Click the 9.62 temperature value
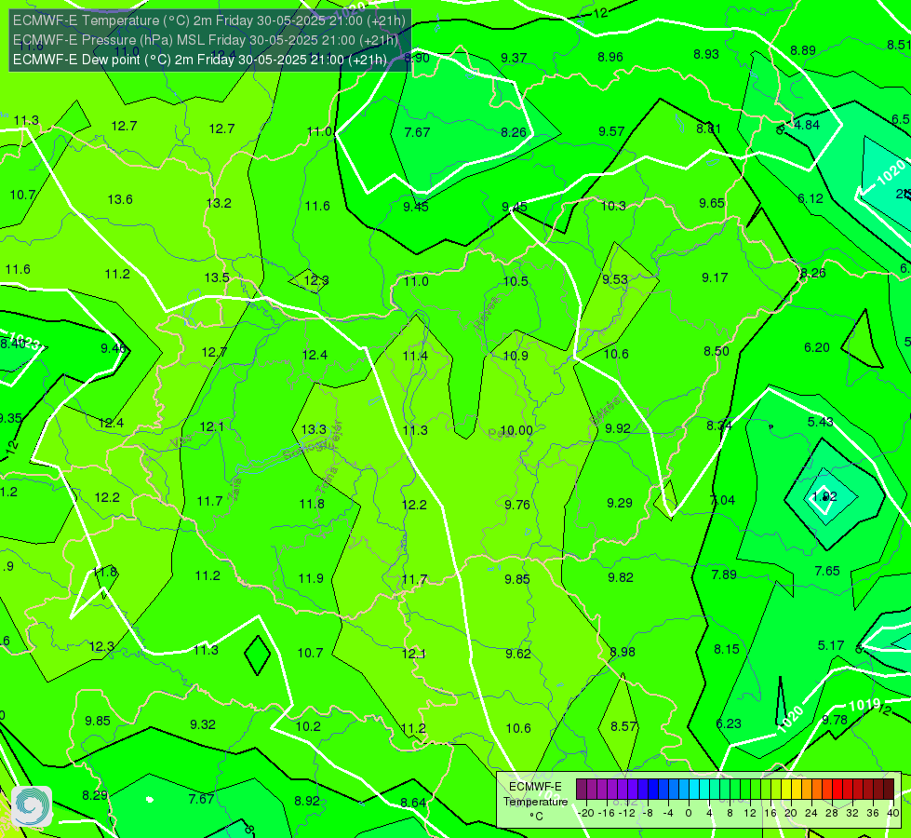This screenshot has width=911, height=838. [518, 654]
